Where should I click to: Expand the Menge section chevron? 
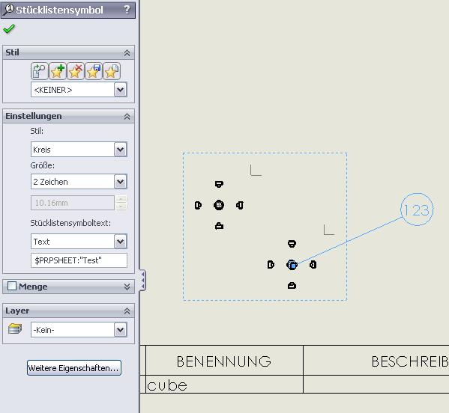pos(127,287)
